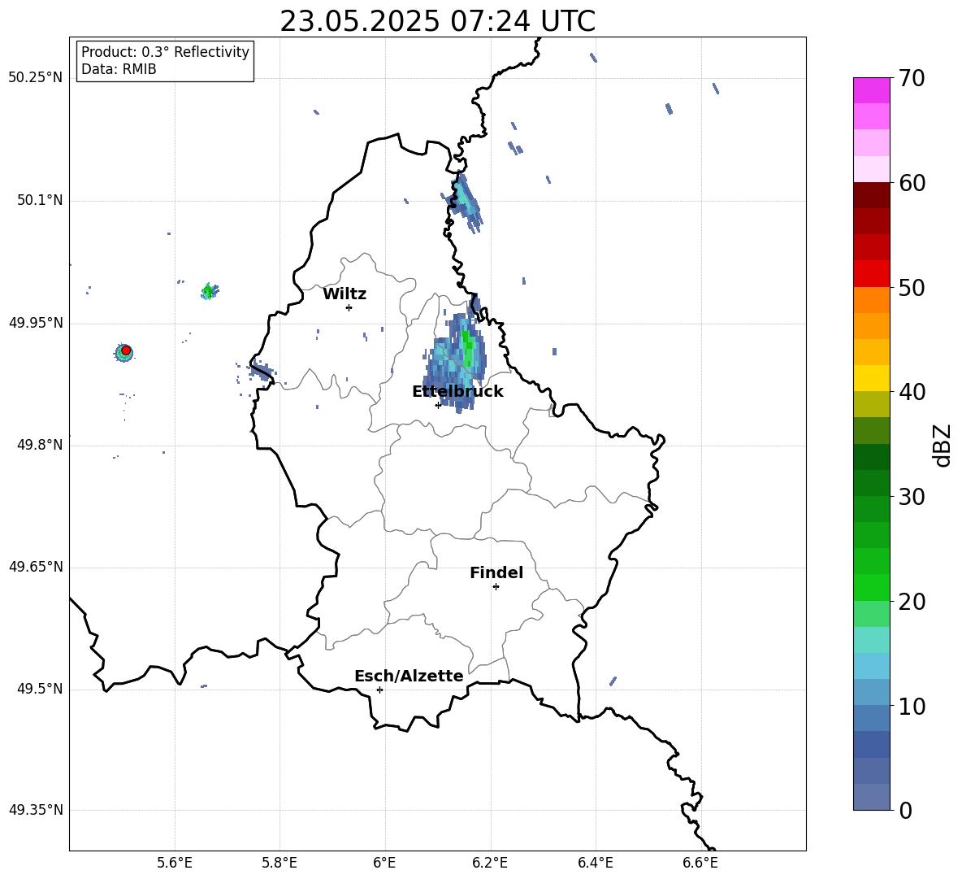The height and width of the screenshot is (879, 962).
Task: Click the colorbar tick label 70
Action: point(912,78)
